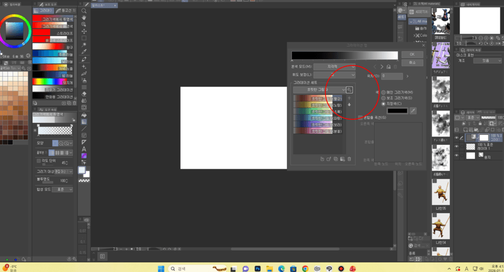Select the 무지개 rainbow gradient preset
The image size is (504, 272).
pos(53,82)
